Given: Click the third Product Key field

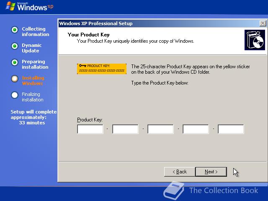Looking at the screenshot, I should click(x=160, y=129).
